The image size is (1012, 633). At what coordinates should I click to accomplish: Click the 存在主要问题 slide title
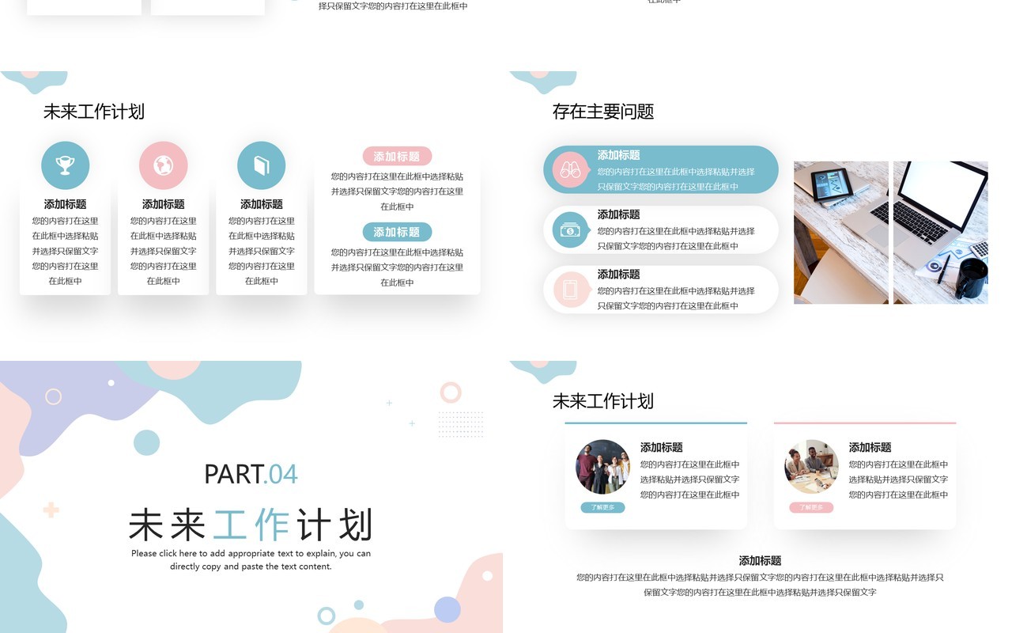(603, 112)
